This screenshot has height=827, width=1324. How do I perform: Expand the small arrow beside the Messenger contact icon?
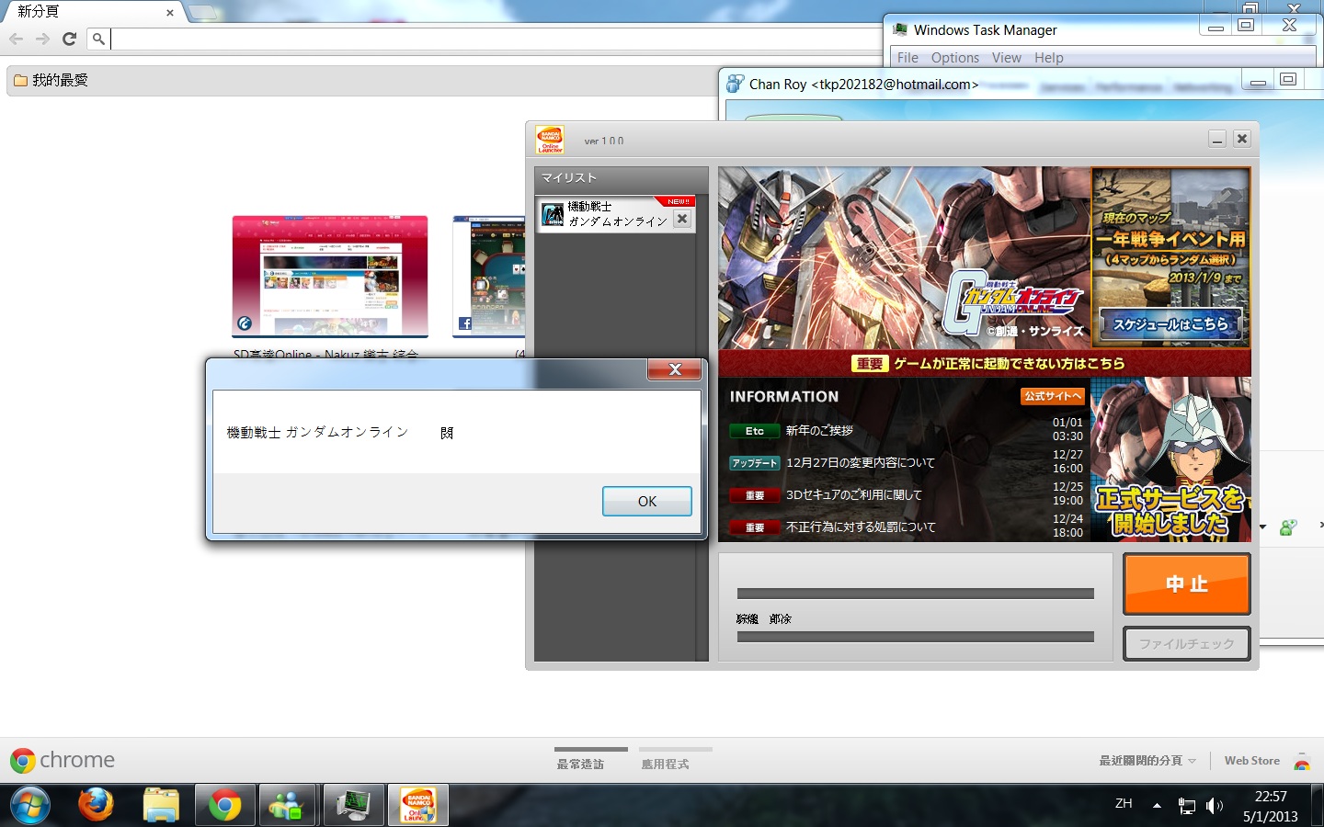1262,527
